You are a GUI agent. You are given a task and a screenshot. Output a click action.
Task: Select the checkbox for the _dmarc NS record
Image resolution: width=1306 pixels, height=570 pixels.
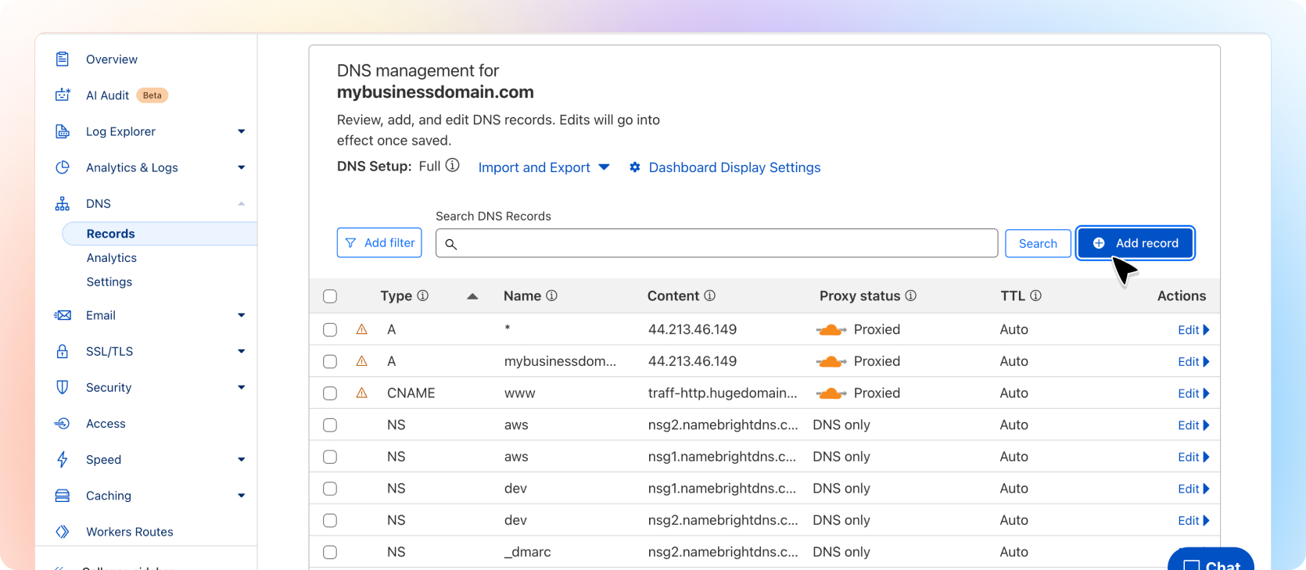point(330,552)
